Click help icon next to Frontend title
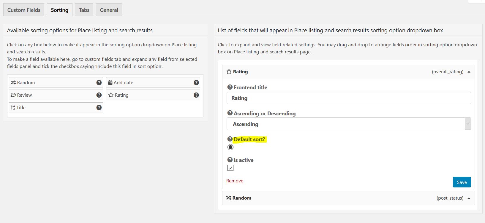The height and width of the screenshot is (223, 485). click(x=230, y=87)
